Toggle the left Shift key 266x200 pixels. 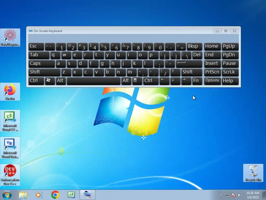click(x=44, y=72)
